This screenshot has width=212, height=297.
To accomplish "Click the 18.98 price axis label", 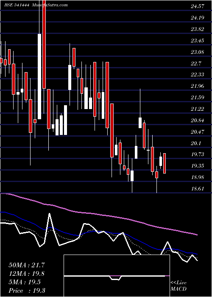I will tap(197, 177).
